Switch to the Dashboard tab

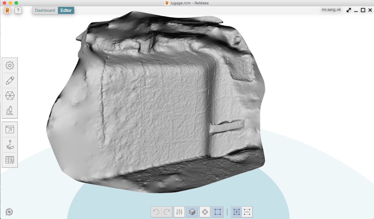(45, 11)
